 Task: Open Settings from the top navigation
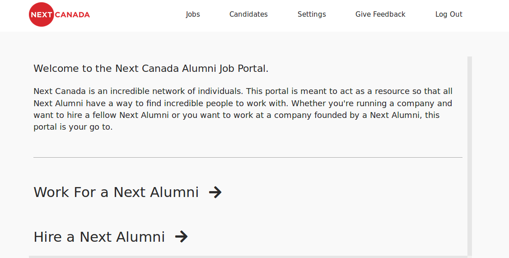[312, 14]
